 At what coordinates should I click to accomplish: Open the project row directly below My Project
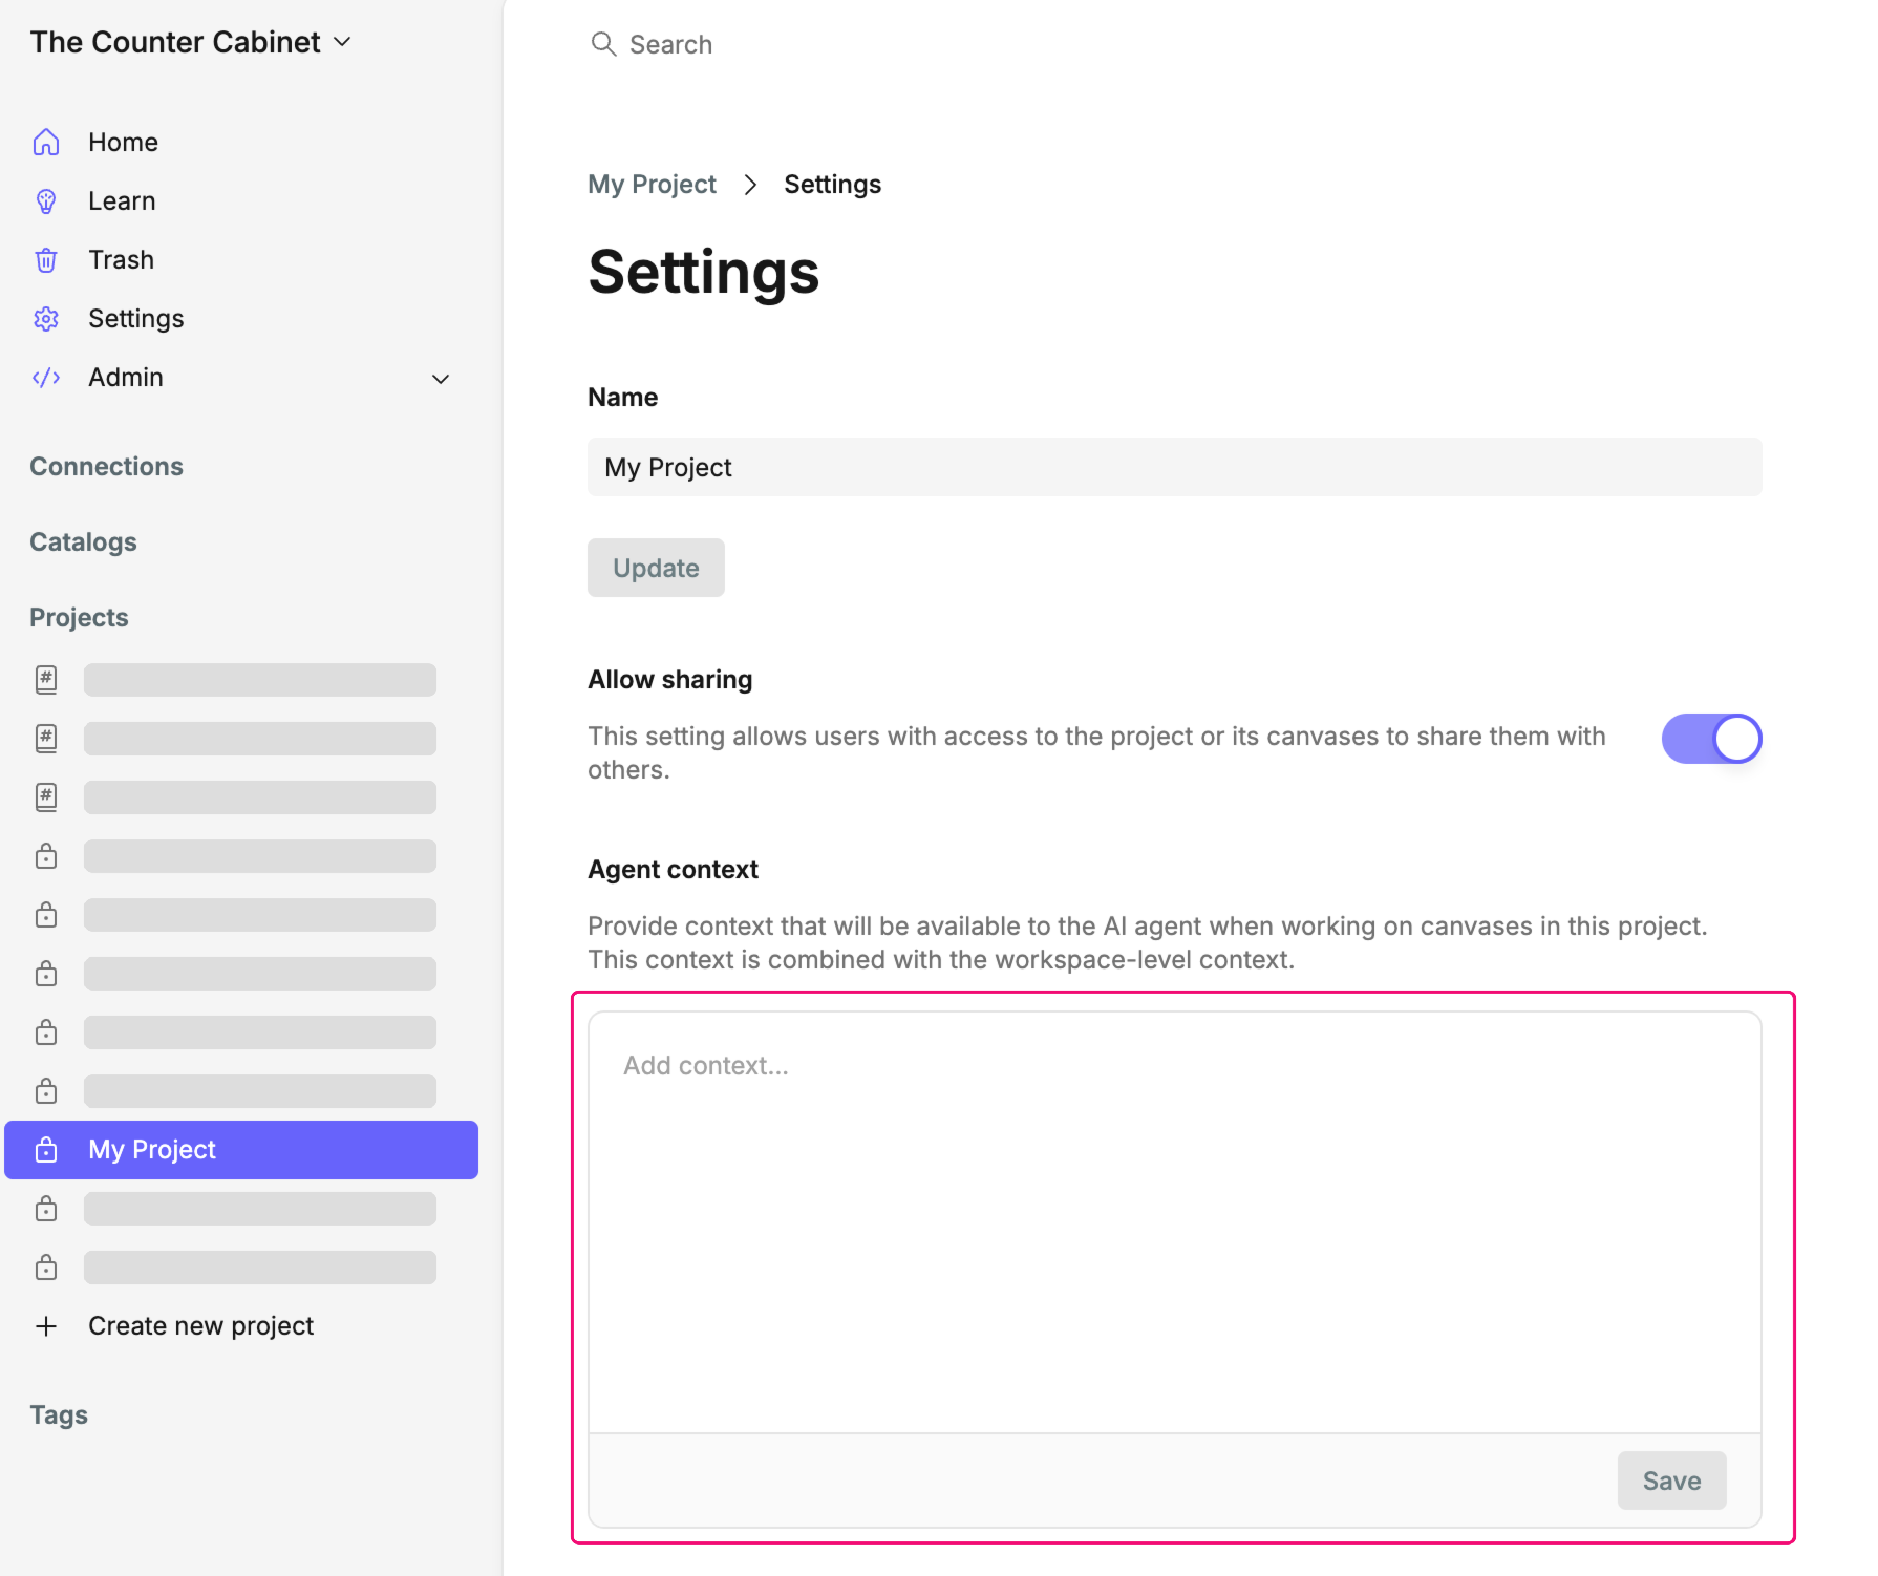[242, 1208]
